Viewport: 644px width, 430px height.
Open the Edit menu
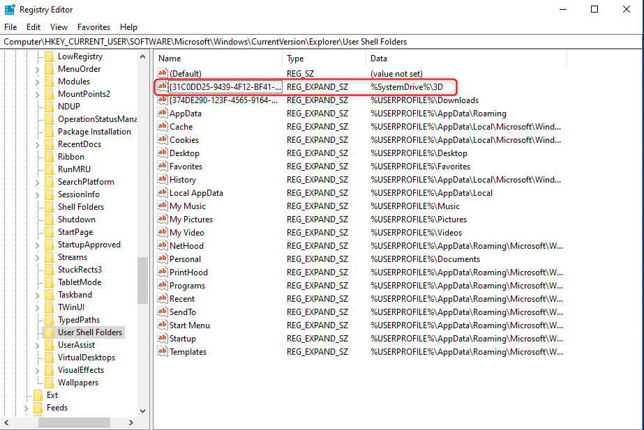[33, 27]
